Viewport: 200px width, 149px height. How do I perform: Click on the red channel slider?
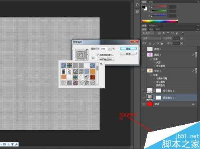pyautogui.click(x=159, y=6)
